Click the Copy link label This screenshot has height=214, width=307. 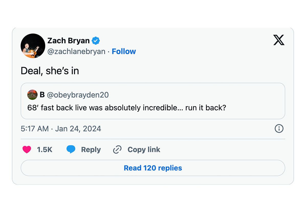[144, 150]
